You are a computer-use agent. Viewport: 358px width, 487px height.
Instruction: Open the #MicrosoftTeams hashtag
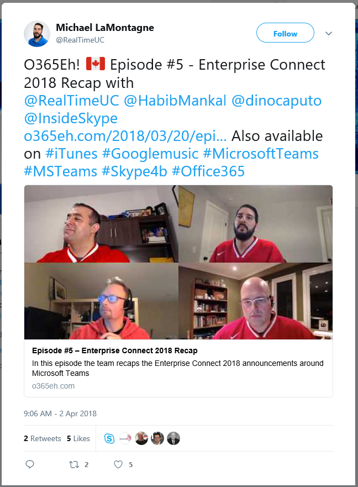click(x=261, y=154)
